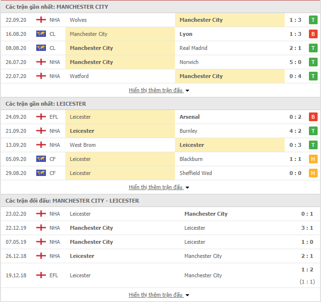
Task: Open the Lyon team link
Action: [186, 34]
